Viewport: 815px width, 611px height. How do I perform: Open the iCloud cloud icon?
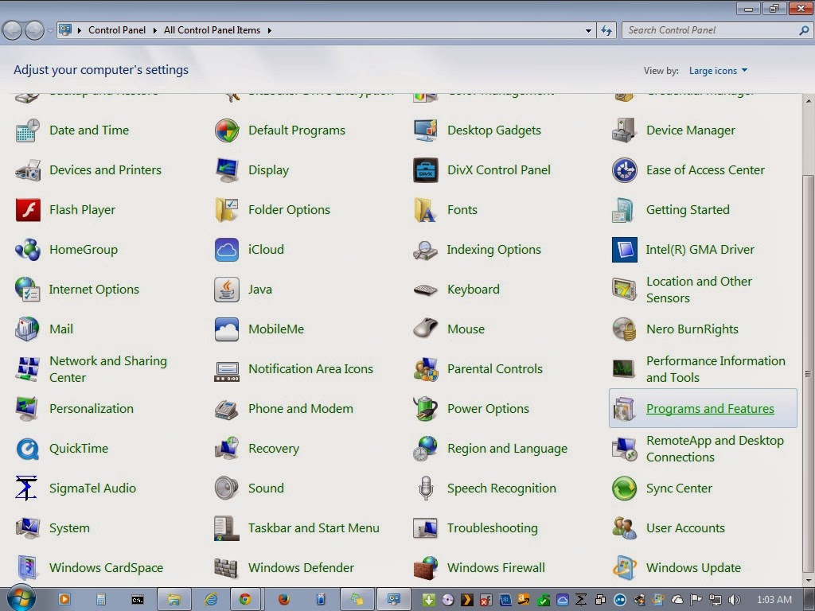pyautogui.click(x=227, y=250)
